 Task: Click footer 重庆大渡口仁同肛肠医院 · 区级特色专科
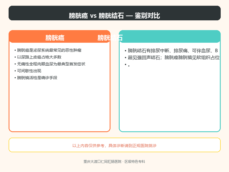(x=114, y=162)
